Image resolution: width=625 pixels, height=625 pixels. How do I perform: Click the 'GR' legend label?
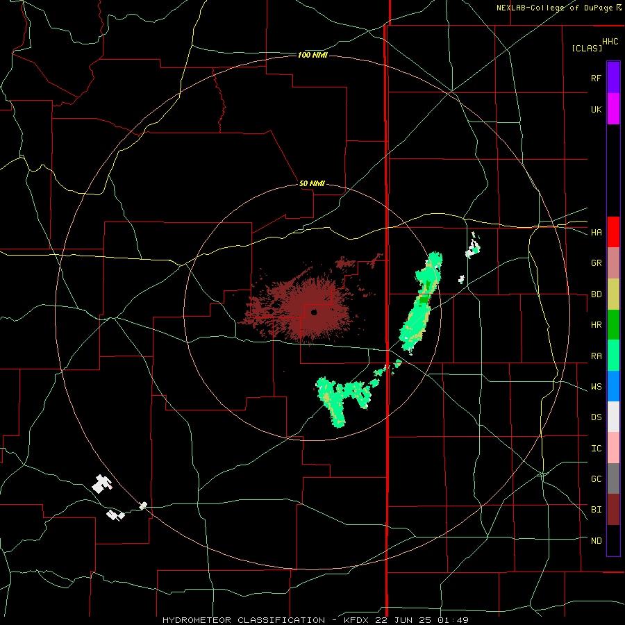tap(596, 263)
